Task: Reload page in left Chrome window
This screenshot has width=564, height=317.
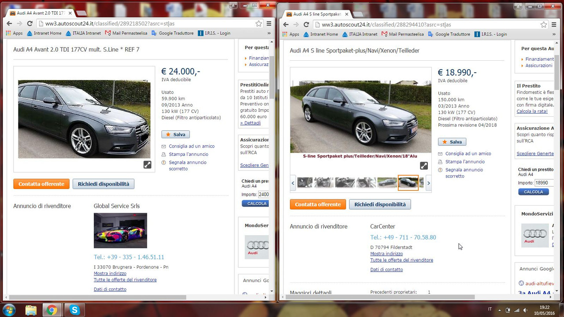Action: (30, 24)
